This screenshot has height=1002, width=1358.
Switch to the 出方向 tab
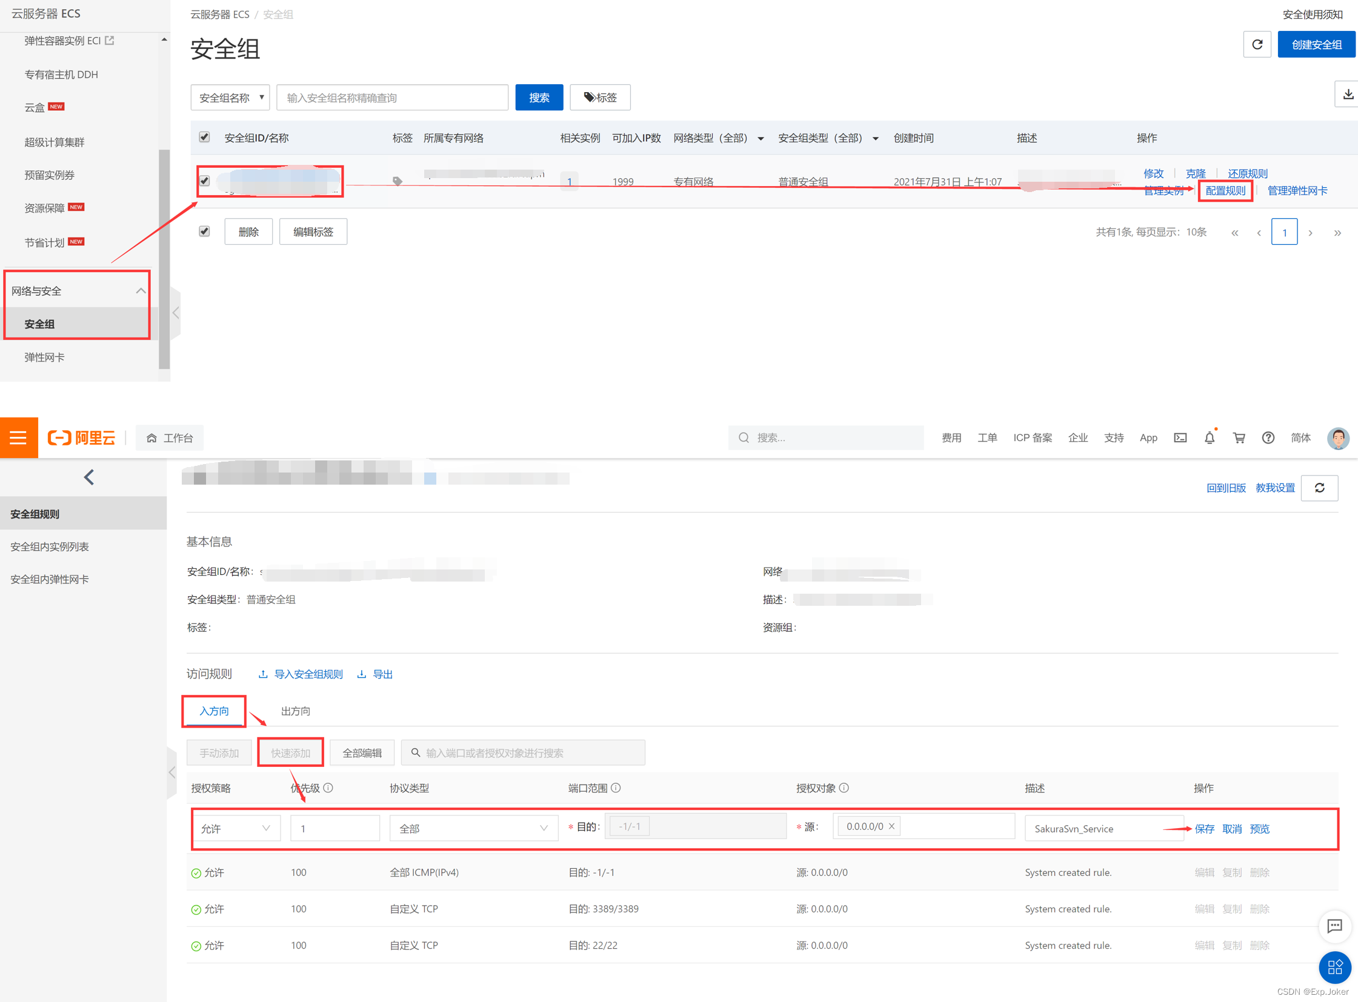click(x=296, y=711)
